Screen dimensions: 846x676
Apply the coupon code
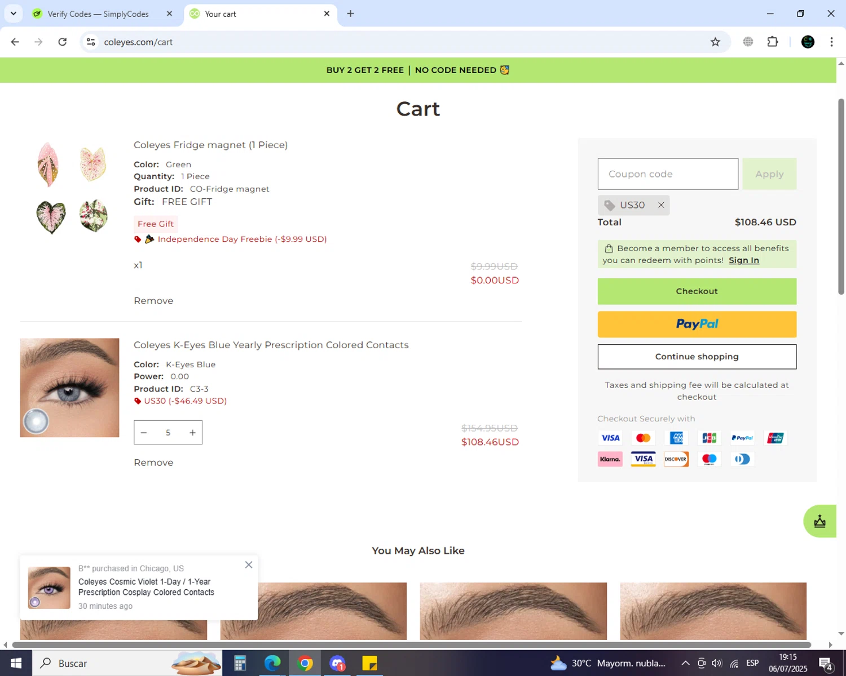(x=769, y=174)
